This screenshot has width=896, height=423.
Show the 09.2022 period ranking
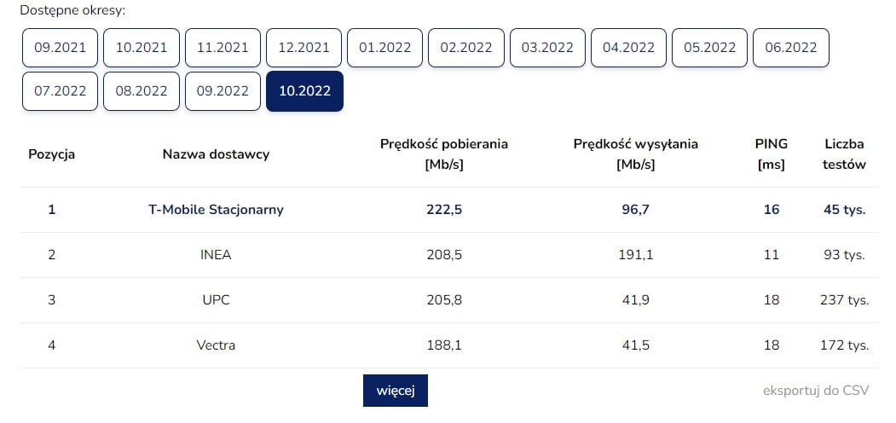223,91
